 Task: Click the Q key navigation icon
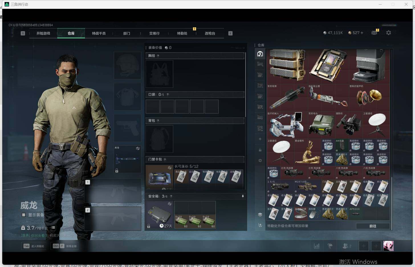pos(23,33)
